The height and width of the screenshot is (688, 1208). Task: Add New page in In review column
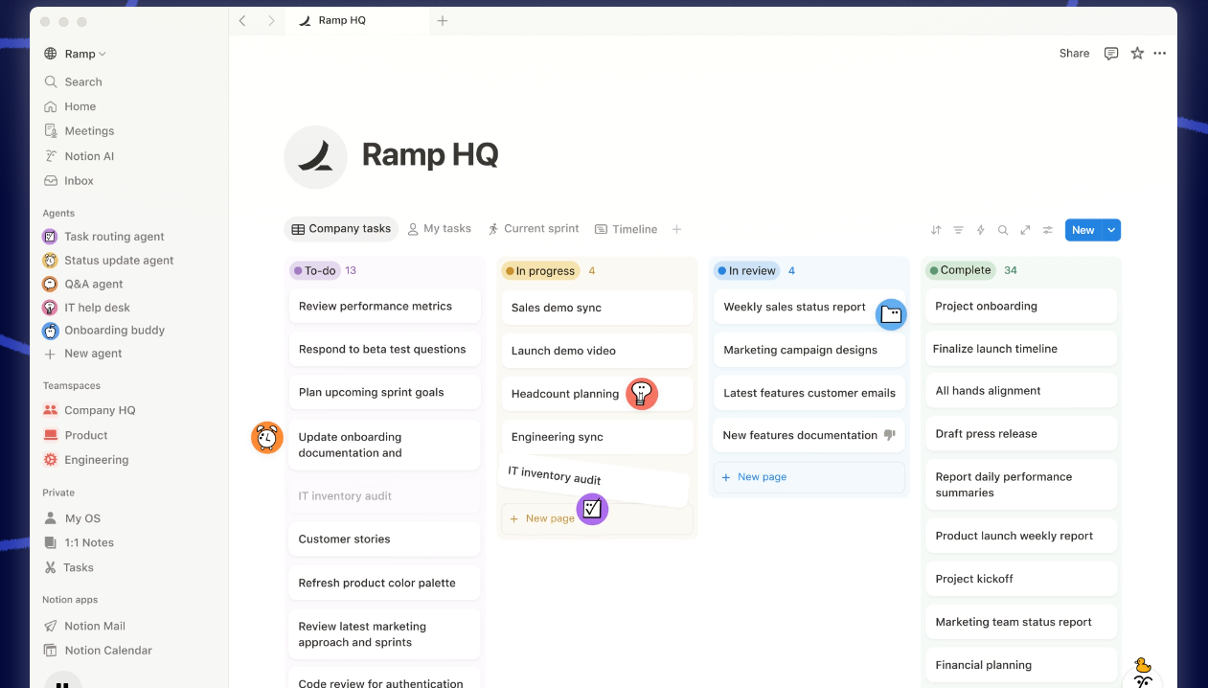click(x=761, y=477)
